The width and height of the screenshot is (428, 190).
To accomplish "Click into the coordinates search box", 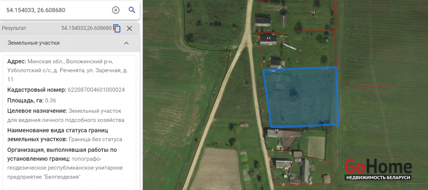I will [57, 10].
